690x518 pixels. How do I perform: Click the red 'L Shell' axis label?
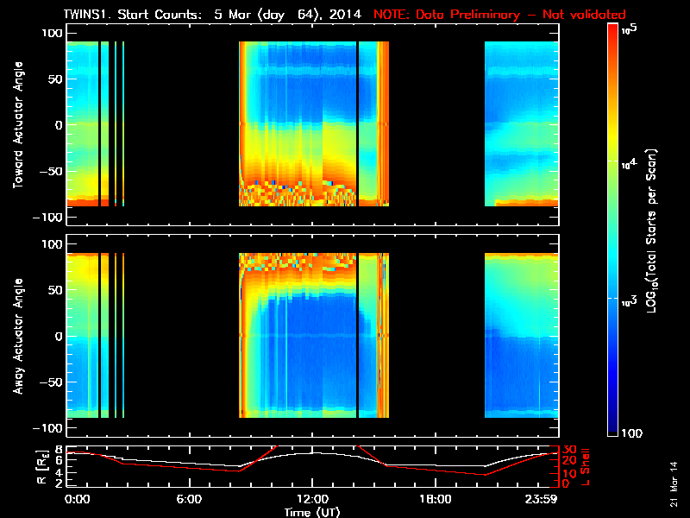[x=586, y=466]
